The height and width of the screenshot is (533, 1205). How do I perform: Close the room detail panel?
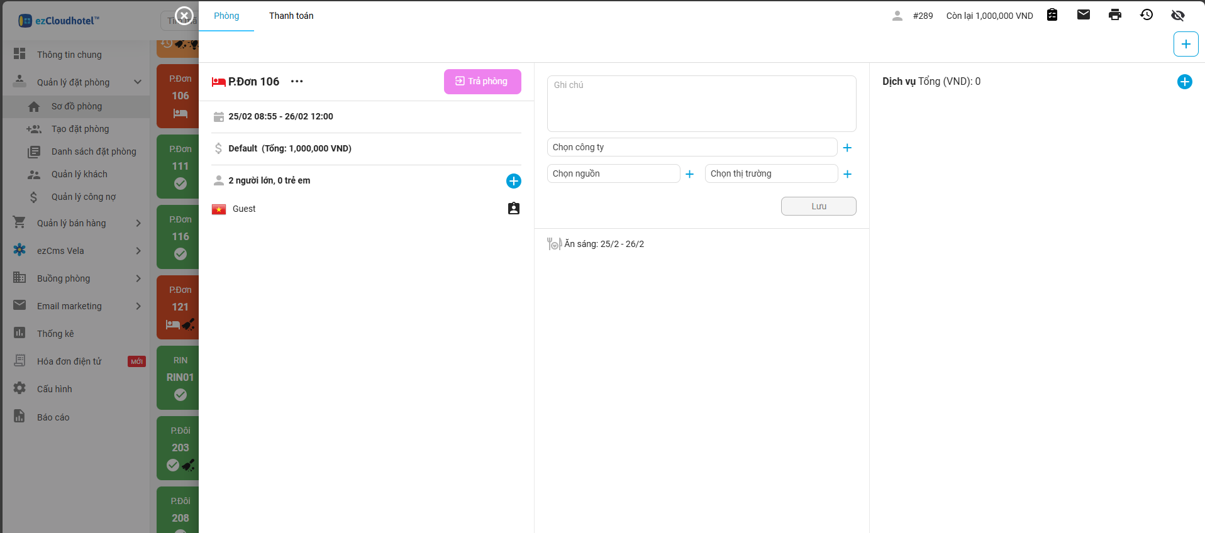(184, 15)
